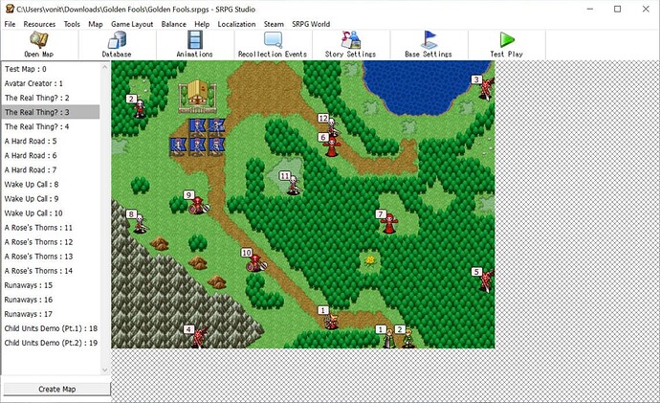
Task: Open the Help menu
Action: (x=202, y=24)
